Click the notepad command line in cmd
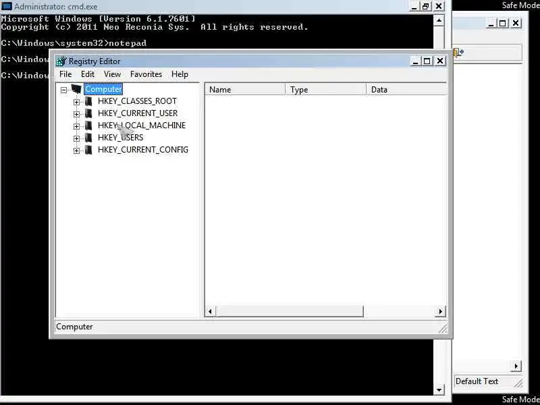 point(74,43)
